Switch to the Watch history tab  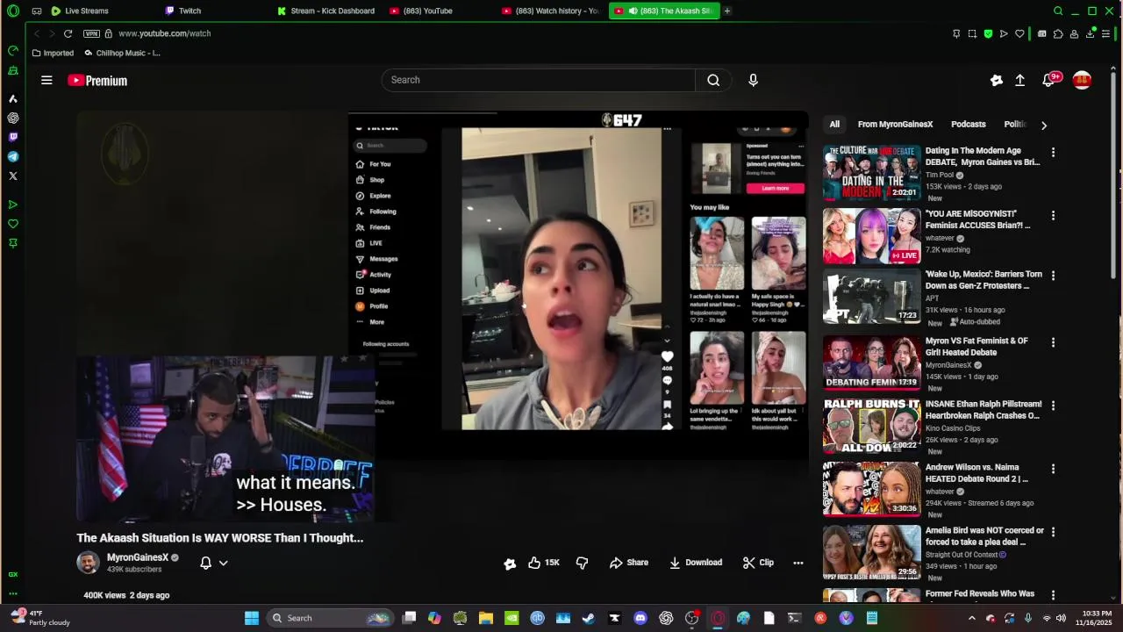[550, 11]
